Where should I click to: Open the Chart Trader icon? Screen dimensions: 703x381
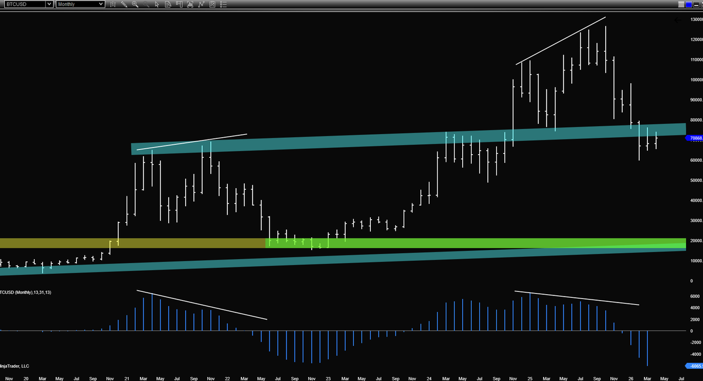point(179,4)
